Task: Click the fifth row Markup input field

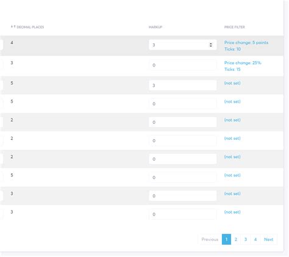Action: tap(183, 122)
